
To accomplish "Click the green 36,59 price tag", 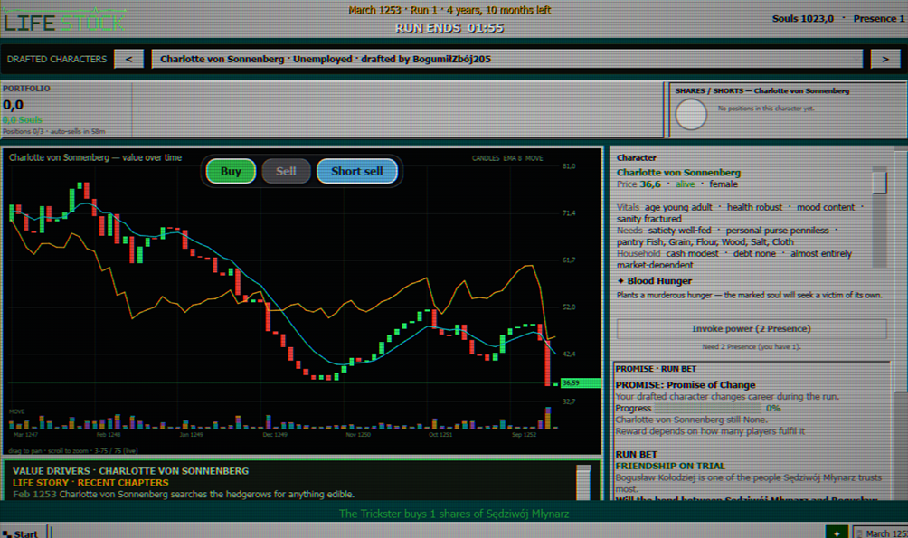I will [581, 382].
